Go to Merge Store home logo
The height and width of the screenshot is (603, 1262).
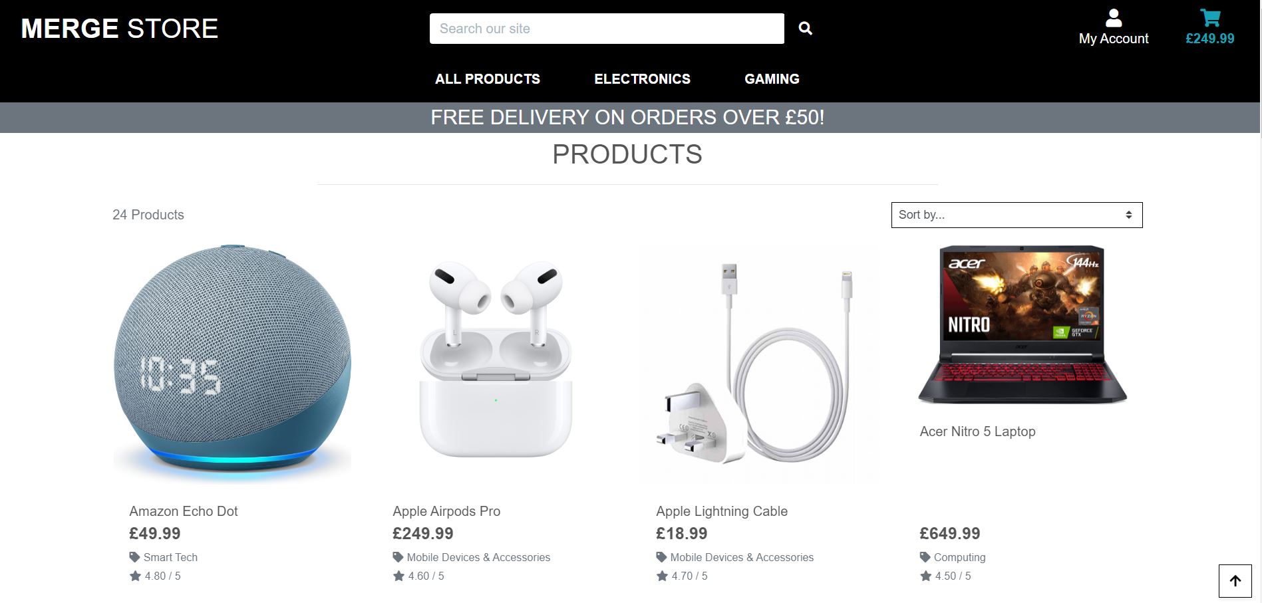coord(120,29)
